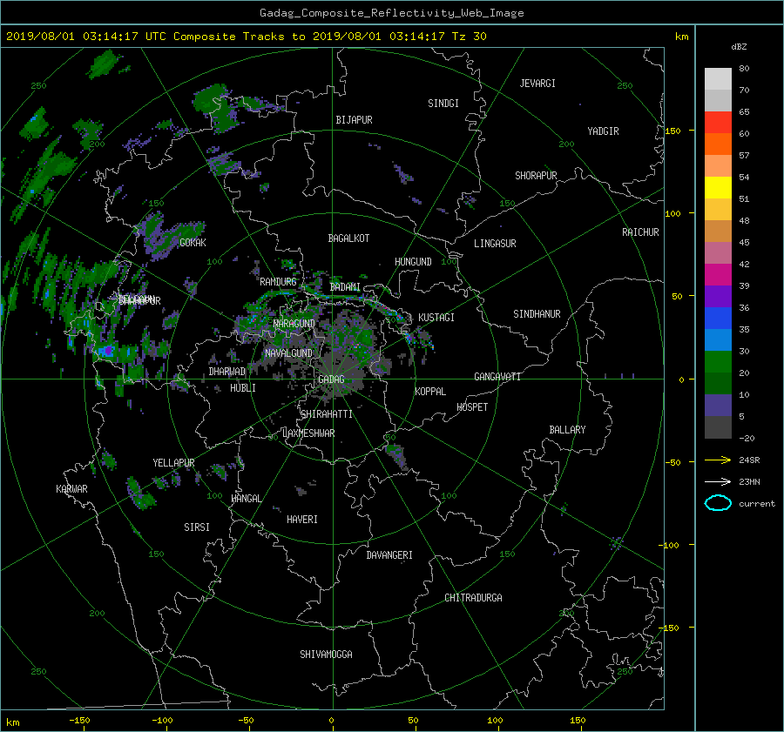The image size is (784, 732).
Task: Click the SHORAPUR city label
Action: point(536,175)
